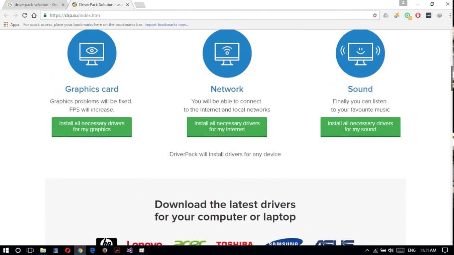The image size is (454, 255).
Task: Click the address bar with drp.su URL
Action: click(209, 15)
